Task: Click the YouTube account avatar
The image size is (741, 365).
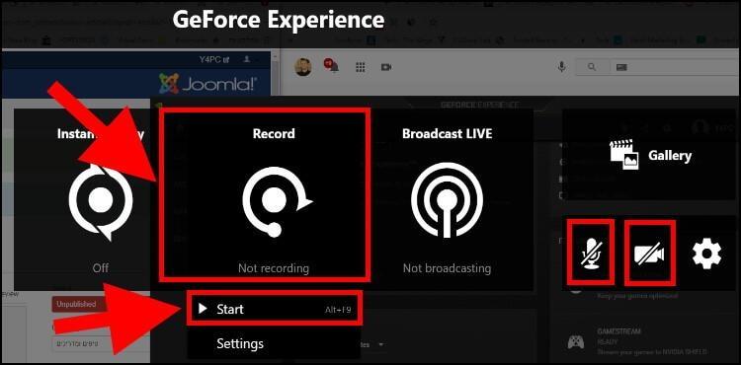Action: [x=303, y=67]
